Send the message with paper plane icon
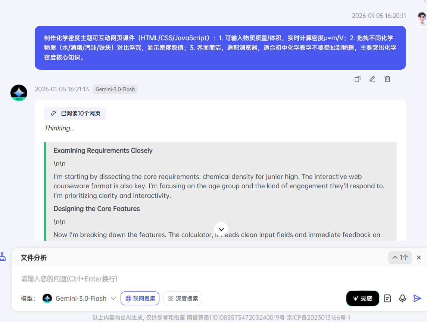Image resolution: width=427 pixels, height=322 pixels. coord(417,298)
